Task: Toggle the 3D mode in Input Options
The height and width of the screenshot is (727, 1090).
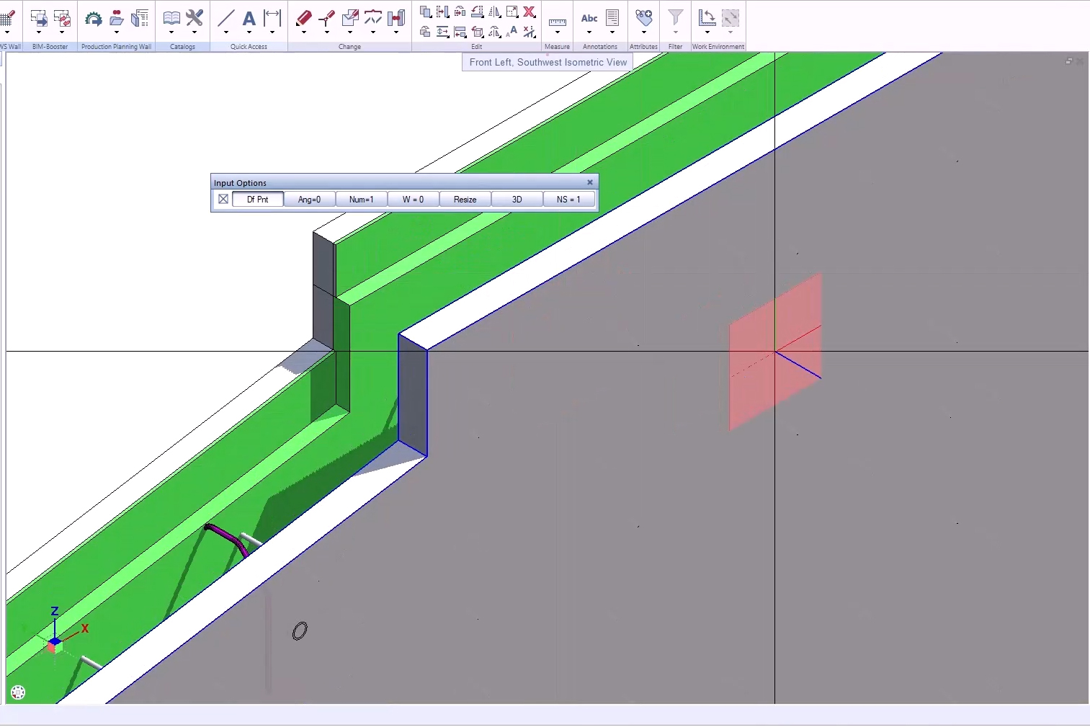Action: (516, 199)
